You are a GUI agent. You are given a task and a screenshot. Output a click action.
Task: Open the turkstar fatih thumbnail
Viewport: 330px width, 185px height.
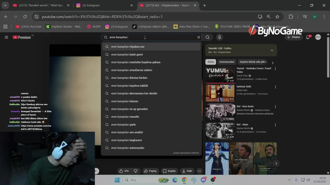pos(220,93)
